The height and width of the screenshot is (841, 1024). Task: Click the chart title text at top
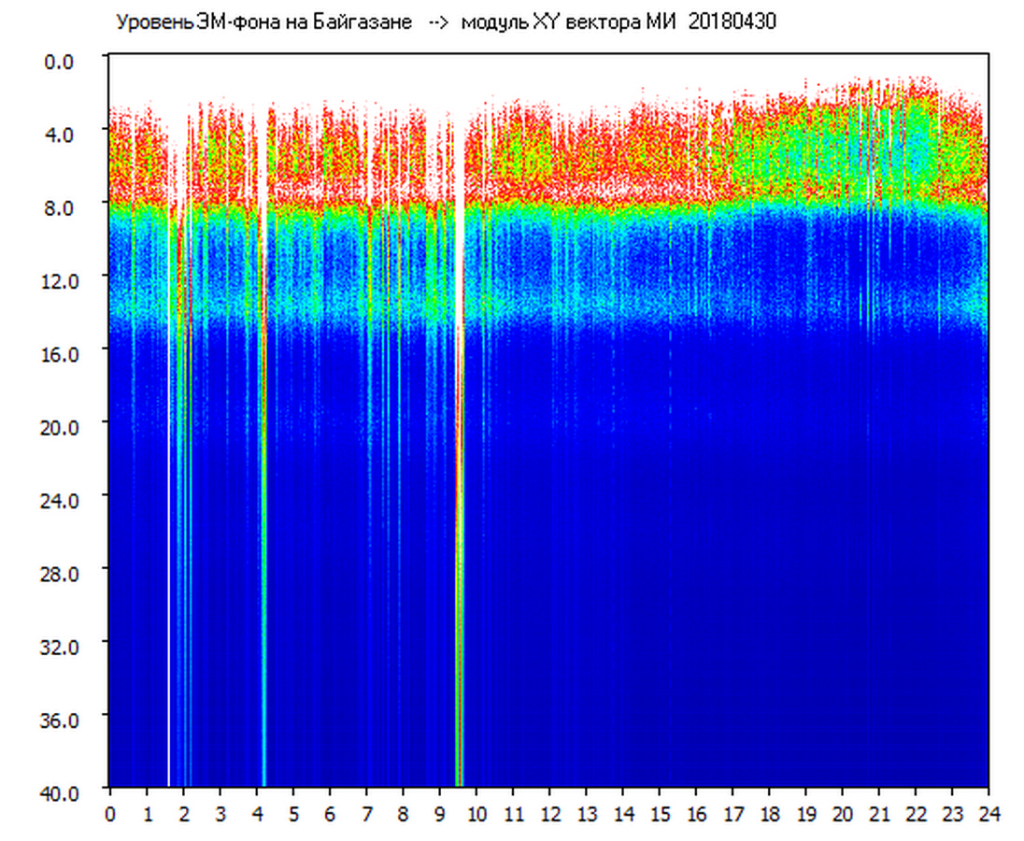[x=444, y=22]
